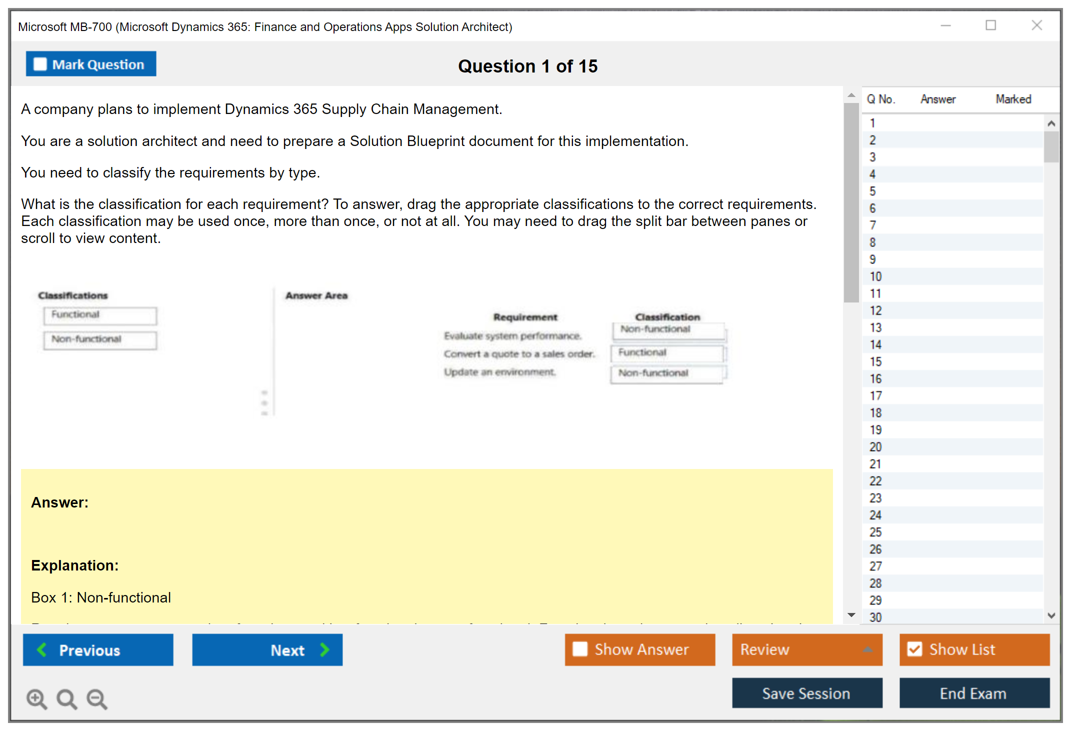1075x735 pixels.
Task: Click the End Exam button
Action: click(973, 693)
